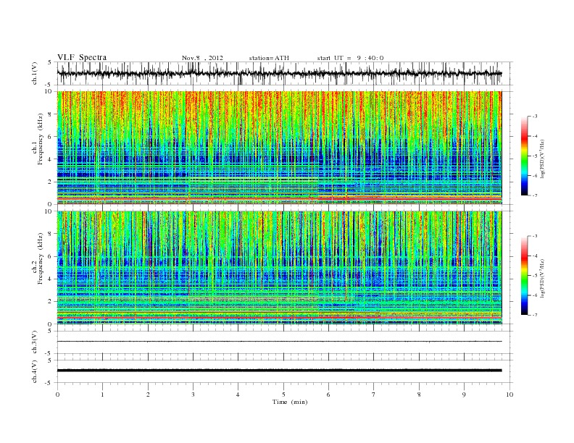Click the "Time (min)" axis label
The width and height of the screenshot is (574, 443).
click(290, 402)
